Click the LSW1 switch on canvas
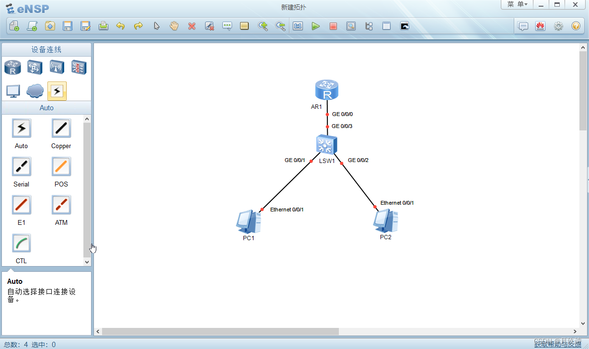 (327, 144)
